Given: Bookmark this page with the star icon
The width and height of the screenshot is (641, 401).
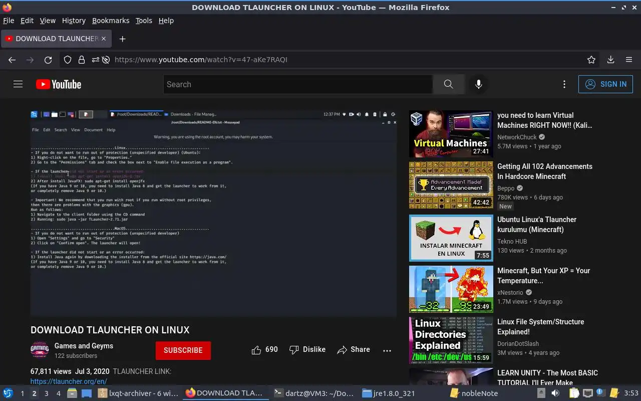Looking at the screenshot, I should (x=591, y=60).
